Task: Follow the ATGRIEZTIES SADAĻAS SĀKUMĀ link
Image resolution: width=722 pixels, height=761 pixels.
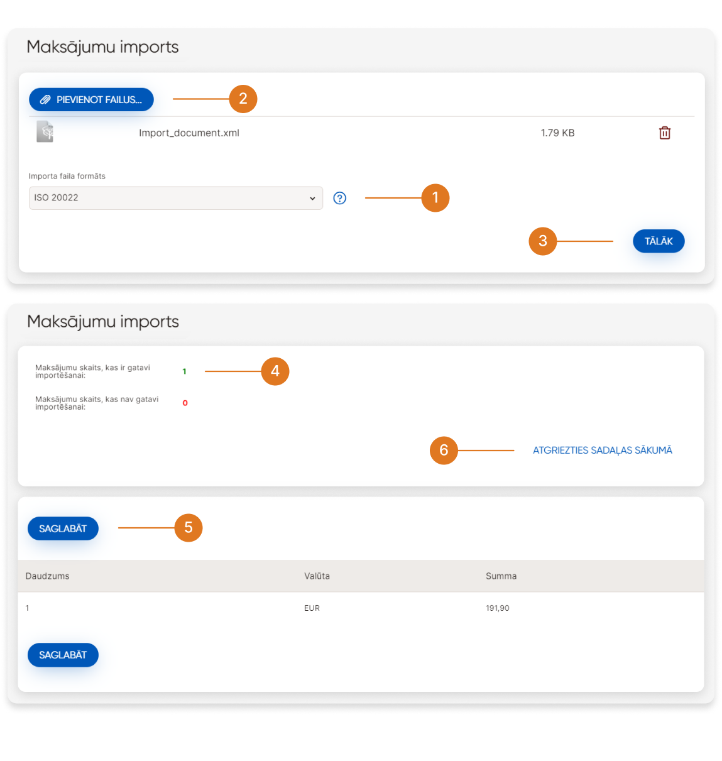Action: click(x=602, y=451)
